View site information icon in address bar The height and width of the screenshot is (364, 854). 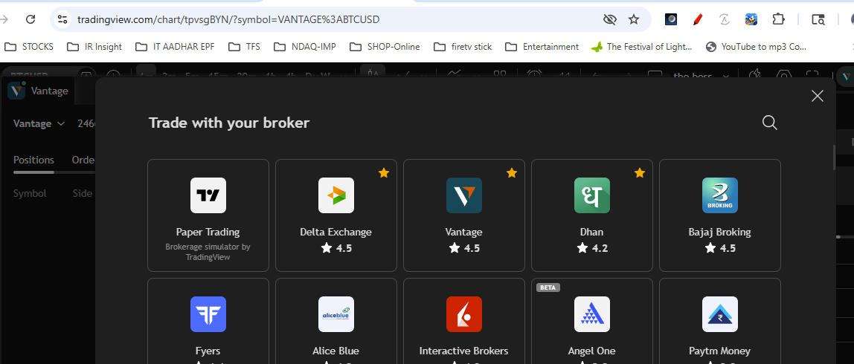coord(62,19)
